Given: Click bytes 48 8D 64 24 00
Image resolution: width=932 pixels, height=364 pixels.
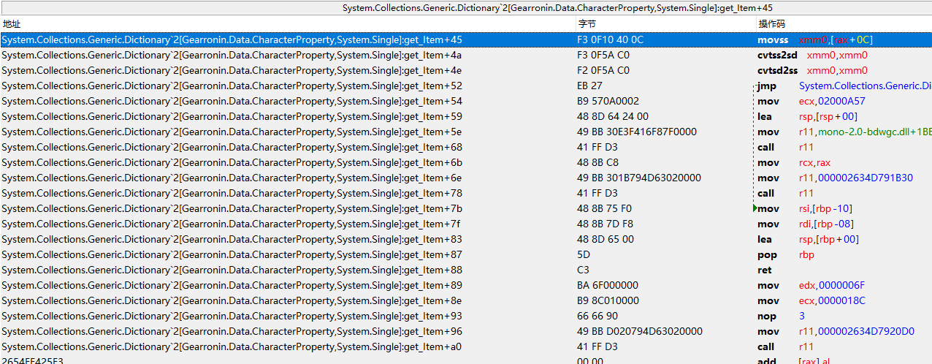Looking at the screenshot, I should click(613, 116).
